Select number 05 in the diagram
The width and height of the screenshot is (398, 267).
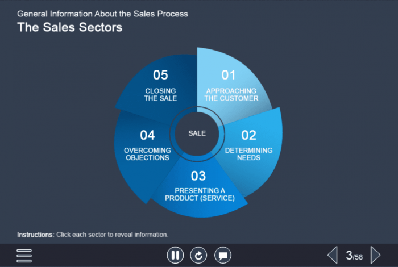coord(160,75)
